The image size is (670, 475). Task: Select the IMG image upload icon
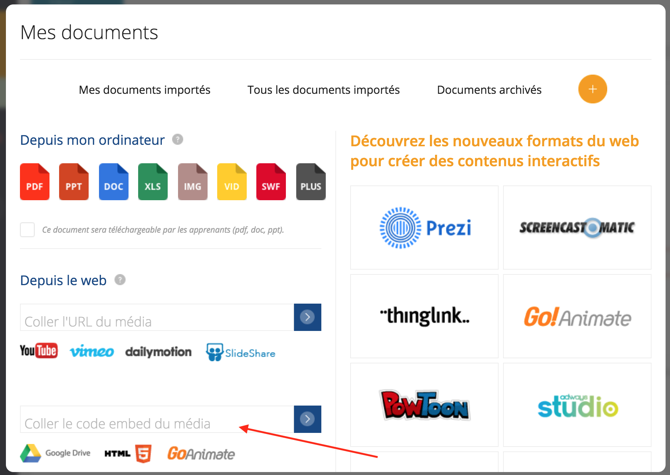193,182
